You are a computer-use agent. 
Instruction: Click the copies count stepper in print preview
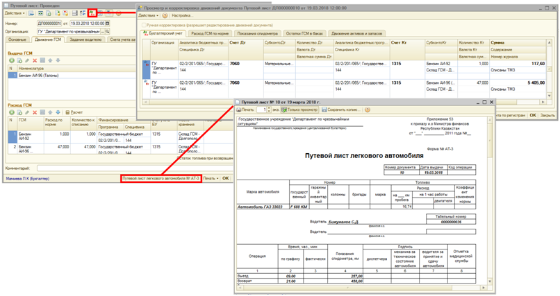267,110
